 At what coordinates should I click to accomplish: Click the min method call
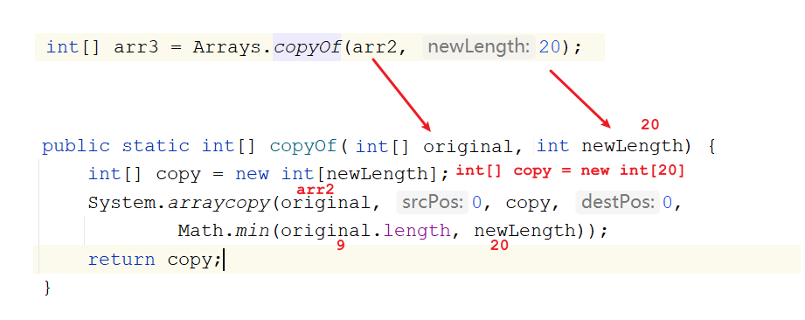253,231
